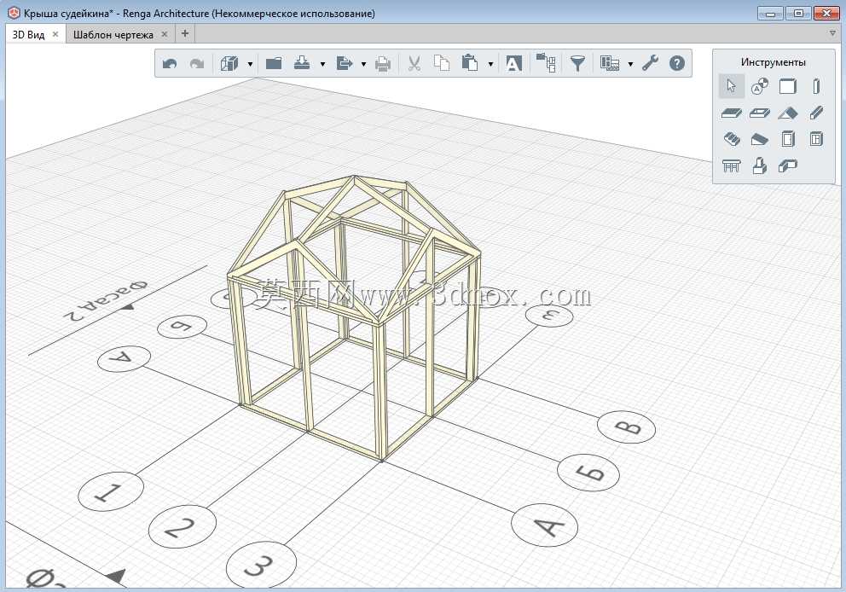Open the text styles 'A' icon
Viewport: 846px width, 592px height.
(513, 64)
